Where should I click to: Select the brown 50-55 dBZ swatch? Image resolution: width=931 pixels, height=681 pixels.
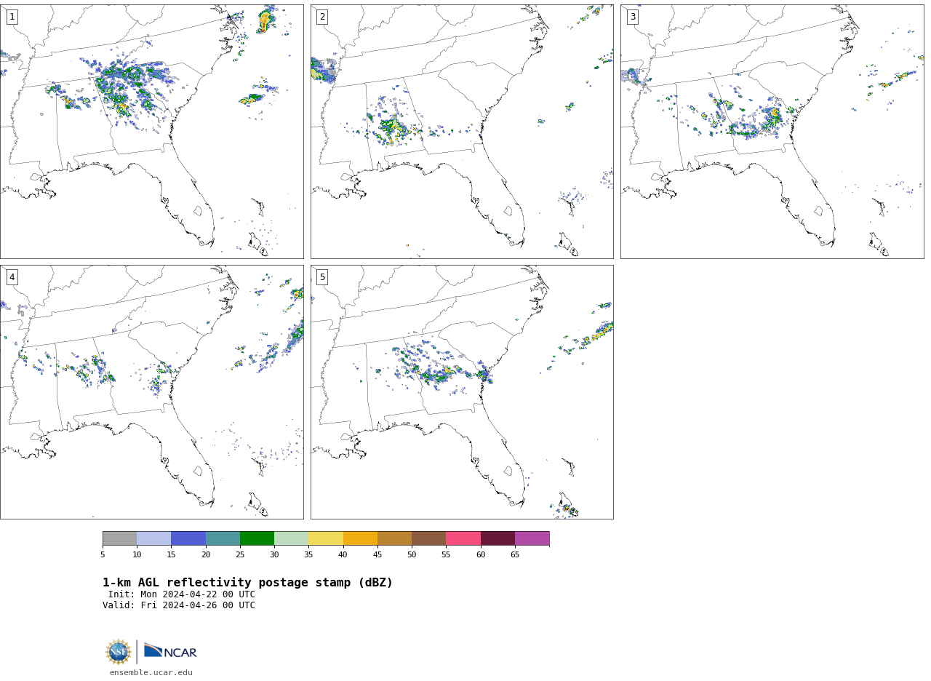pyautogui.click(x=429, y=538)
